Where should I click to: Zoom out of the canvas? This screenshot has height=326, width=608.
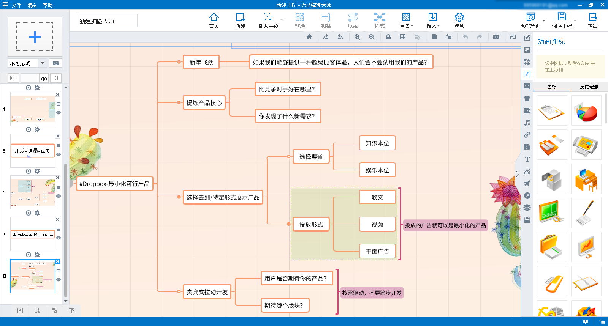pyautogui.click(x=372, y=37)
